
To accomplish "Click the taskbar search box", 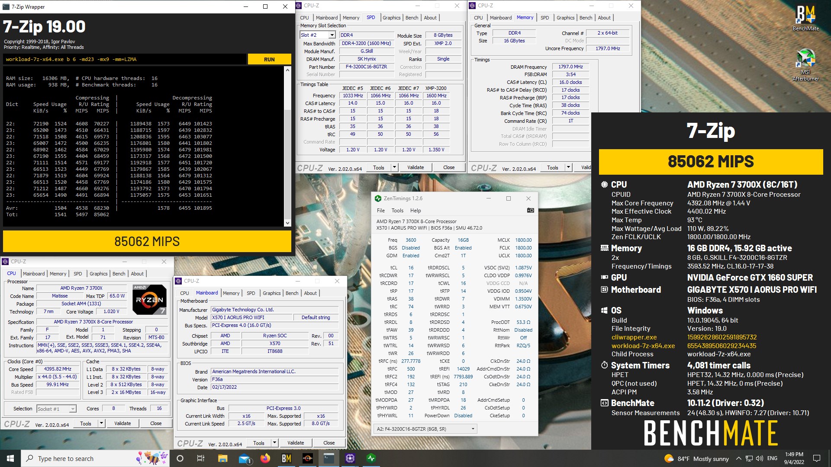I will pos(95,458).
